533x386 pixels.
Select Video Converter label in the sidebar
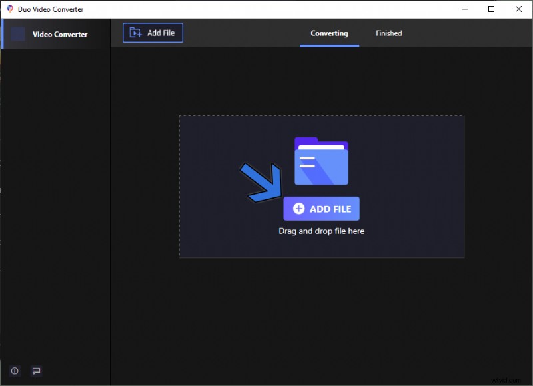[x=60, y=34]
